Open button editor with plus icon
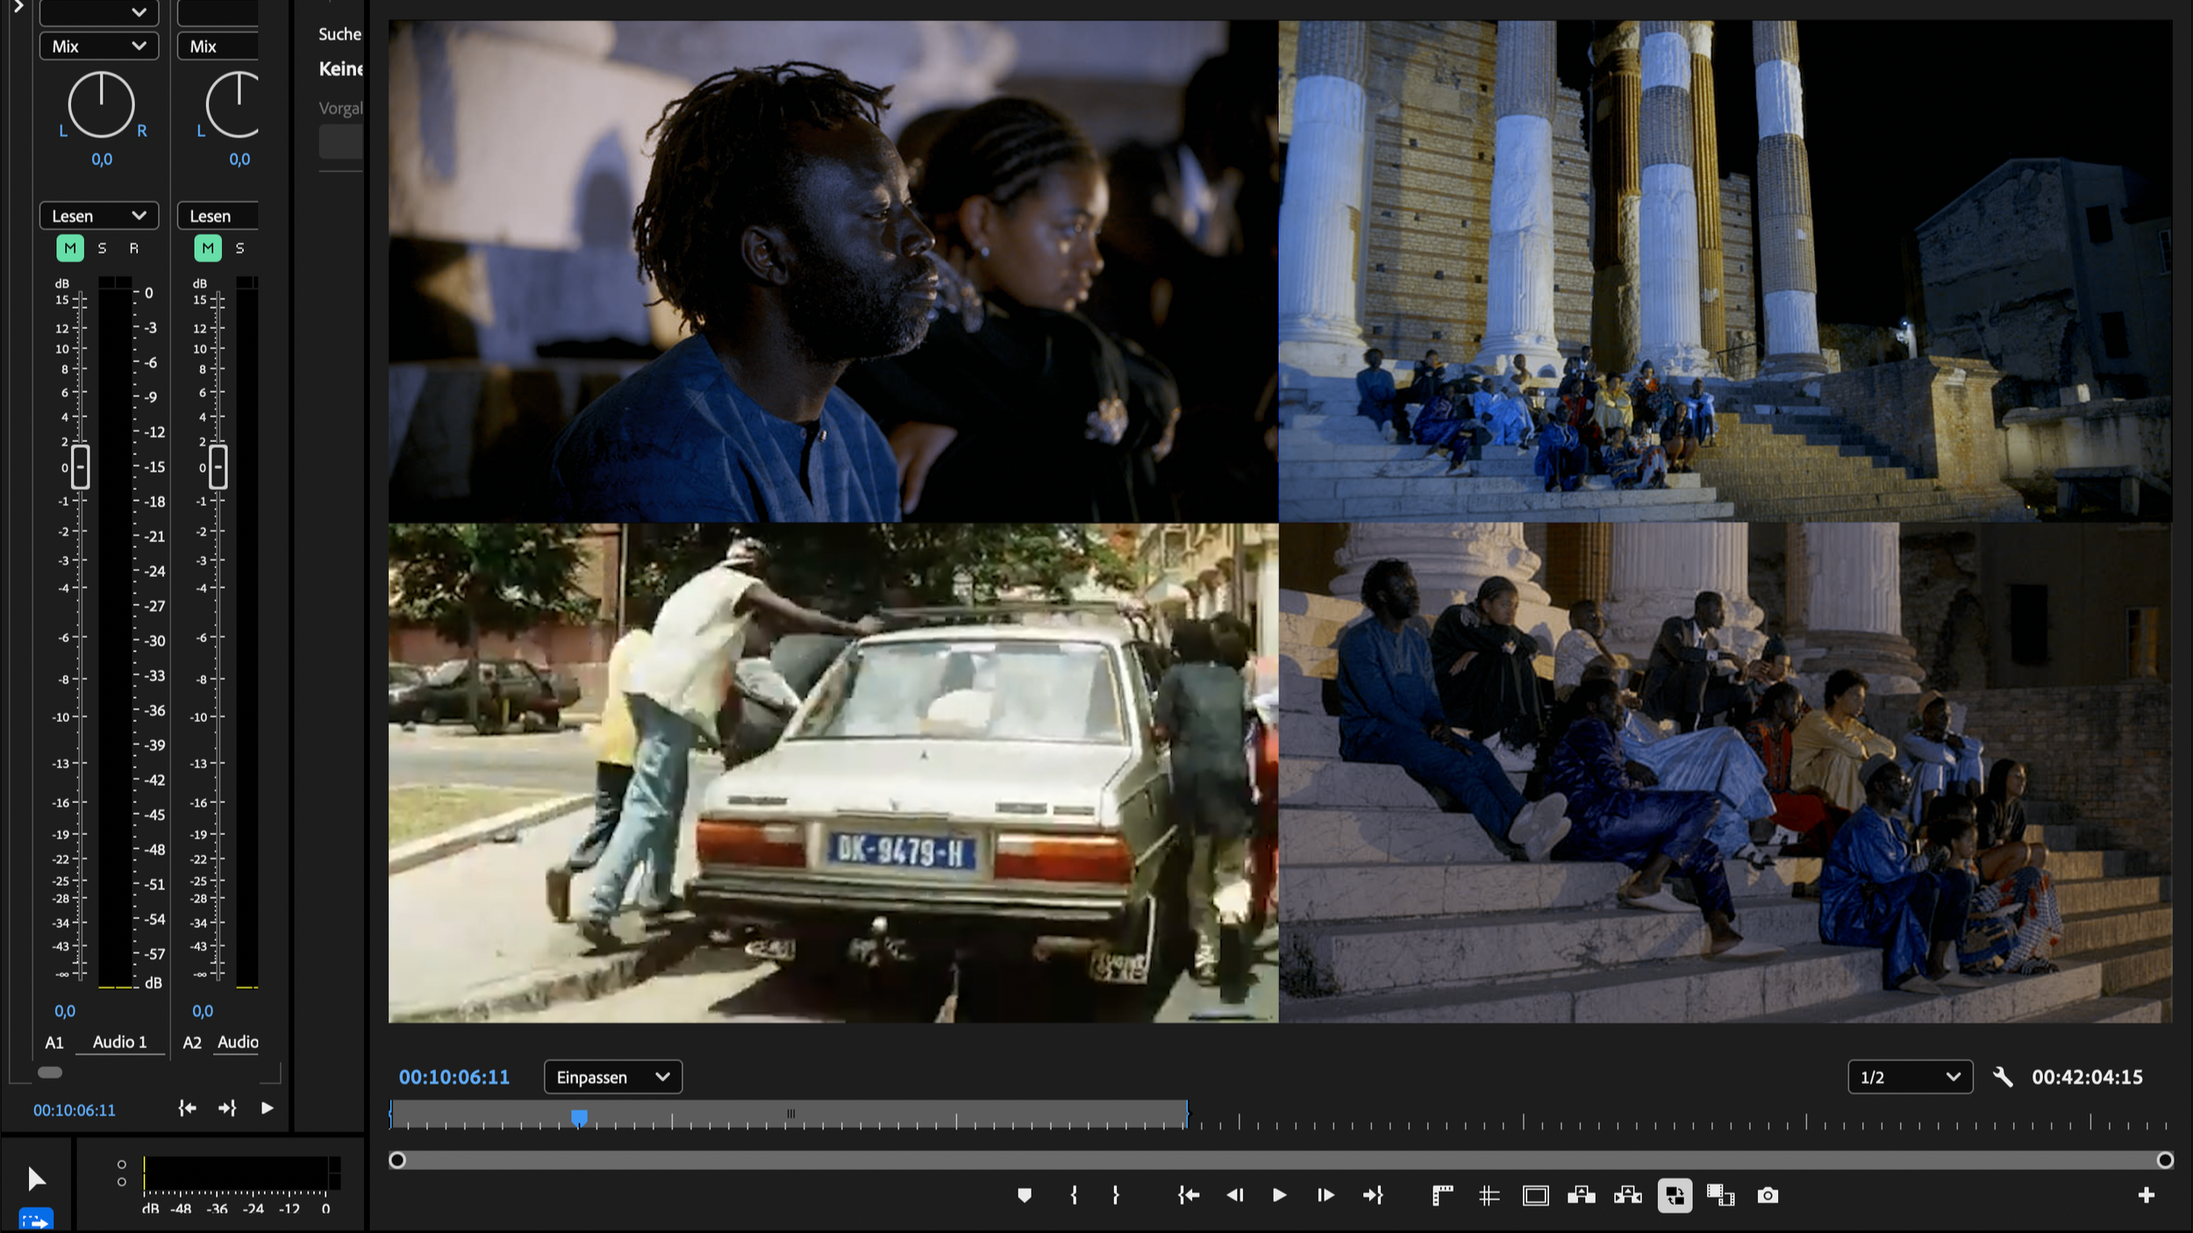The width and height of the screenshot is (2193, 1233). click(x=2146, y=1195)
